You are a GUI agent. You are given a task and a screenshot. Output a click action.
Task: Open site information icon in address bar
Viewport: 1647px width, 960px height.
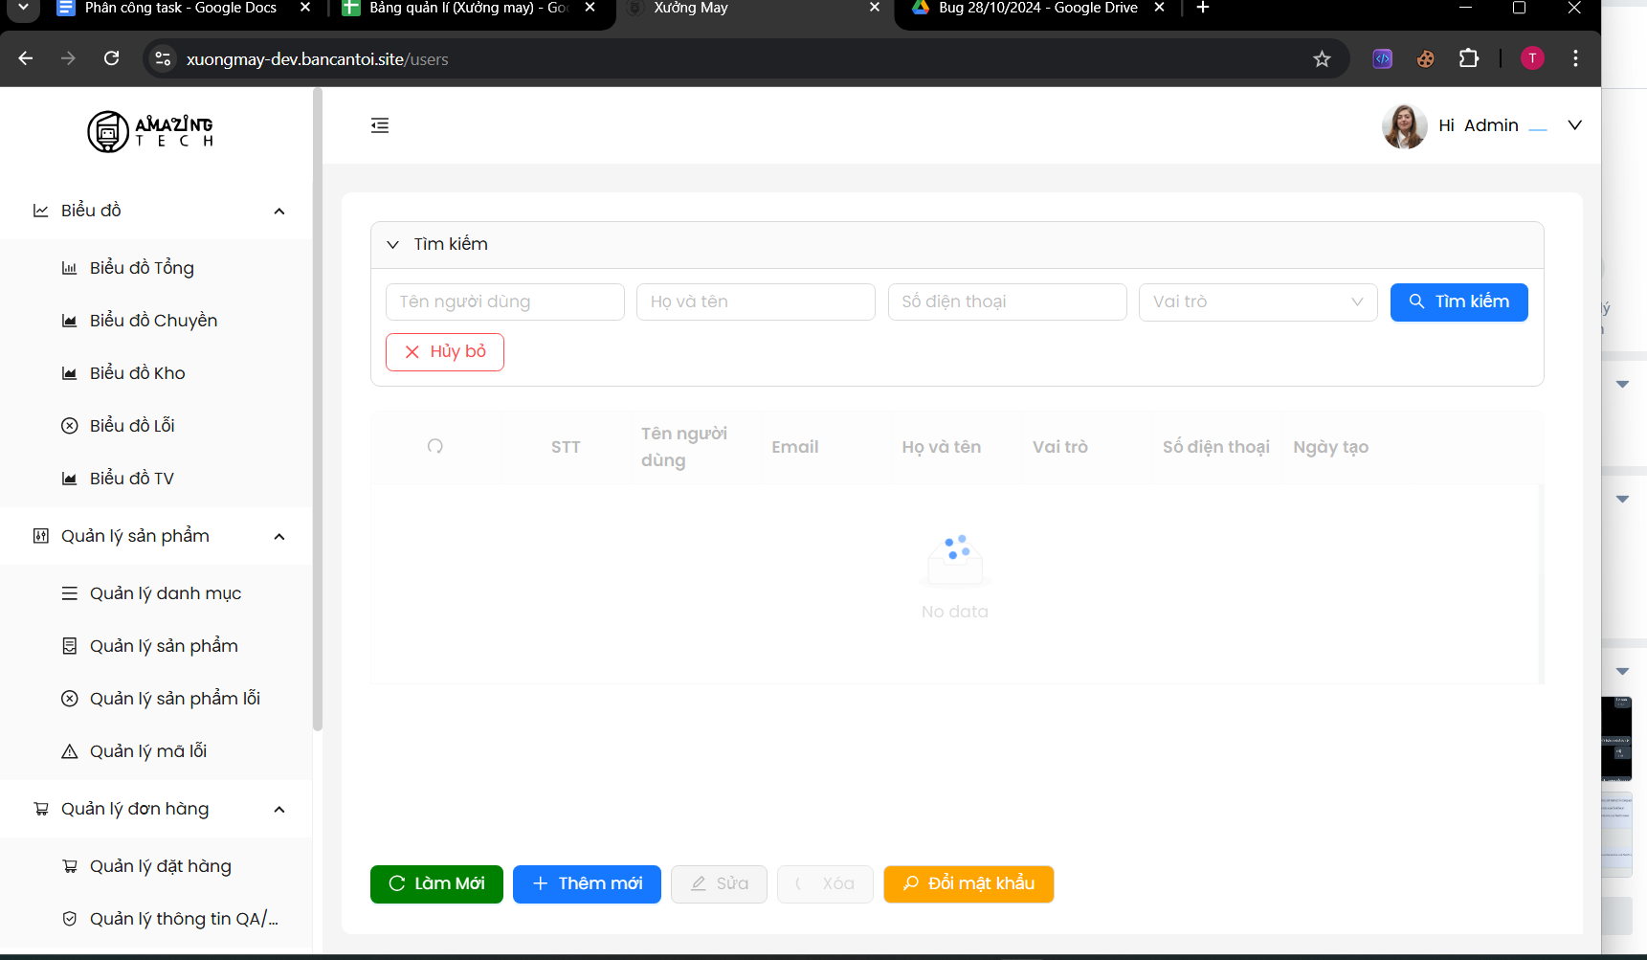point(163,59)
